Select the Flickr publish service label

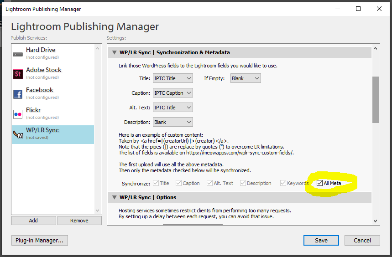pyautogui.click(x=33, y=110)
